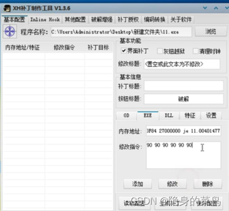Click the 修改 button

[x=173, y=184]
